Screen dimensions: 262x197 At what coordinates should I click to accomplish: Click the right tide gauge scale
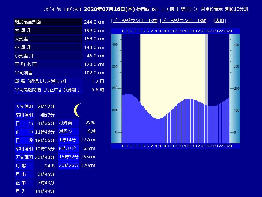tap(235, 89)
